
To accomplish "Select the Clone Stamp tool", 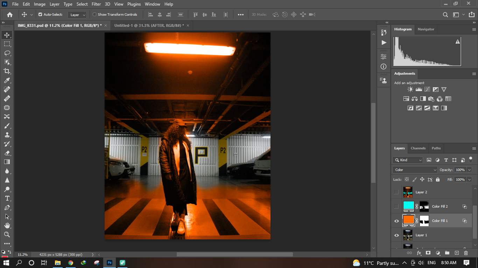I will coord(7,135).
